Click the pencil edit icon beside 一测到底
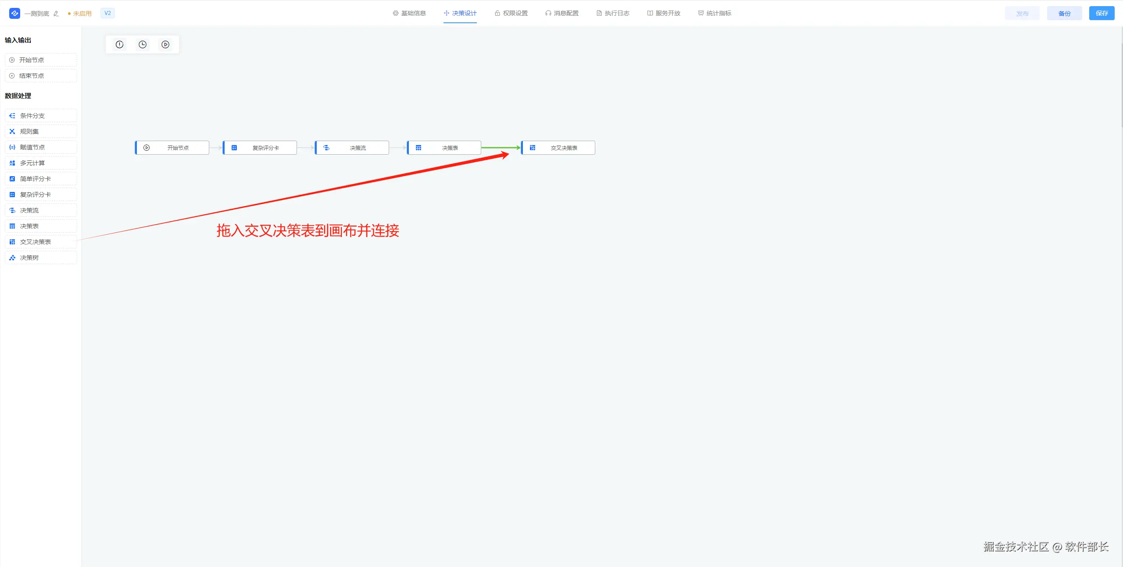The image size is (1123, 567). [x=56, y=14]
